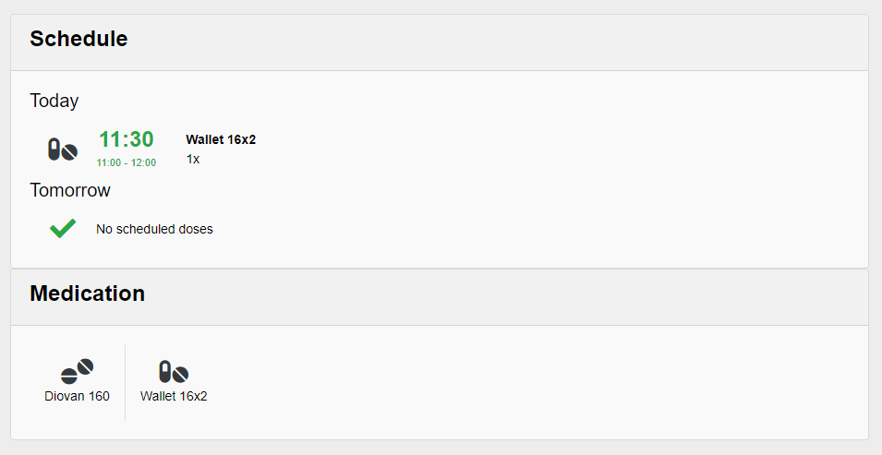
Task: Click the Medication panel heading
Action: pyautogui.click(x=87, y=293)
